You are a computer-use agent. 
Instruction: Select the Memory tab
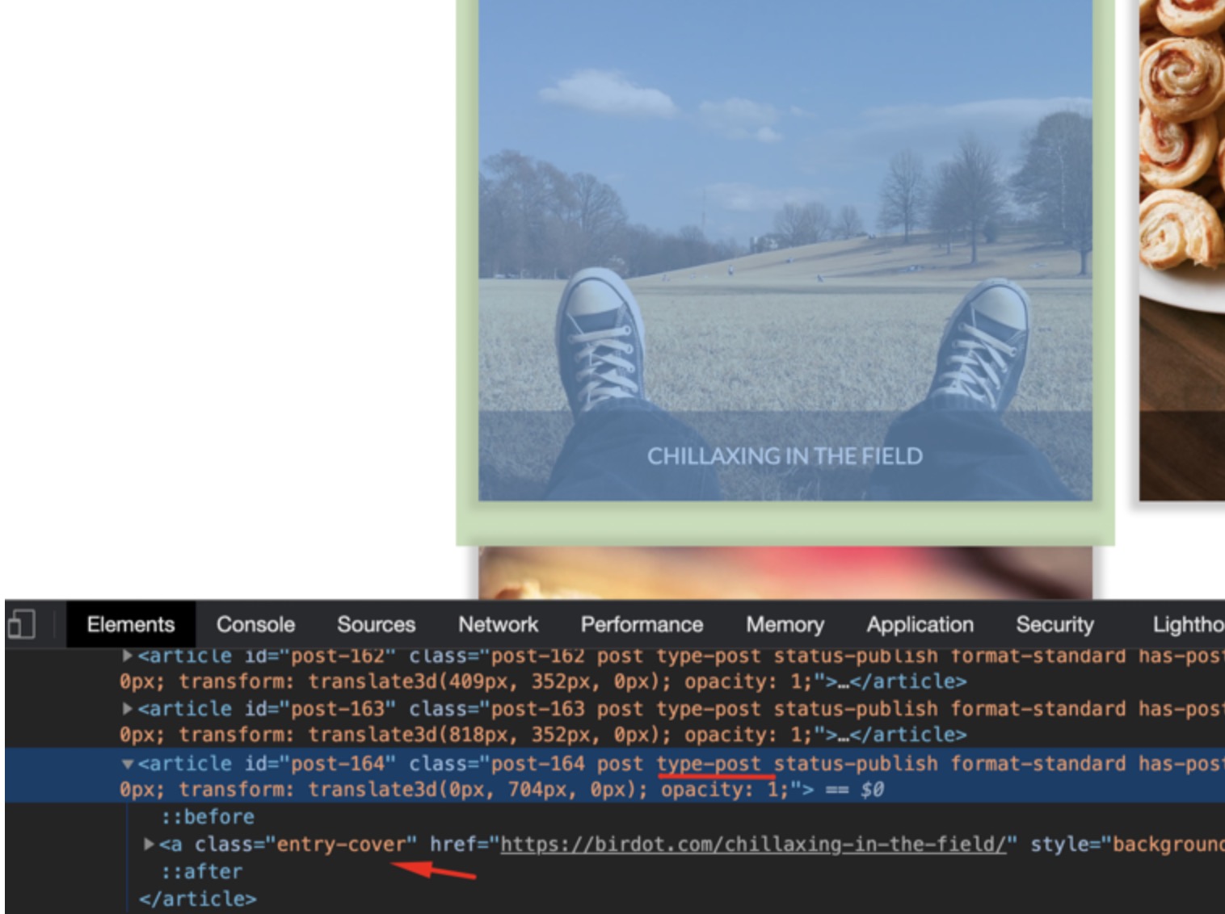tap(785, 624)
